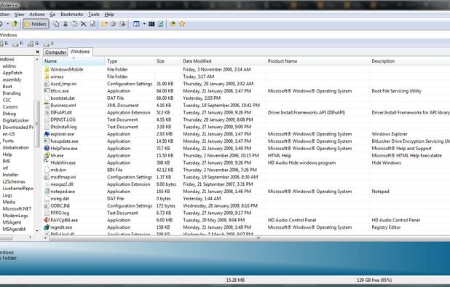Open the Views dropdown arrow

point(144,24)
